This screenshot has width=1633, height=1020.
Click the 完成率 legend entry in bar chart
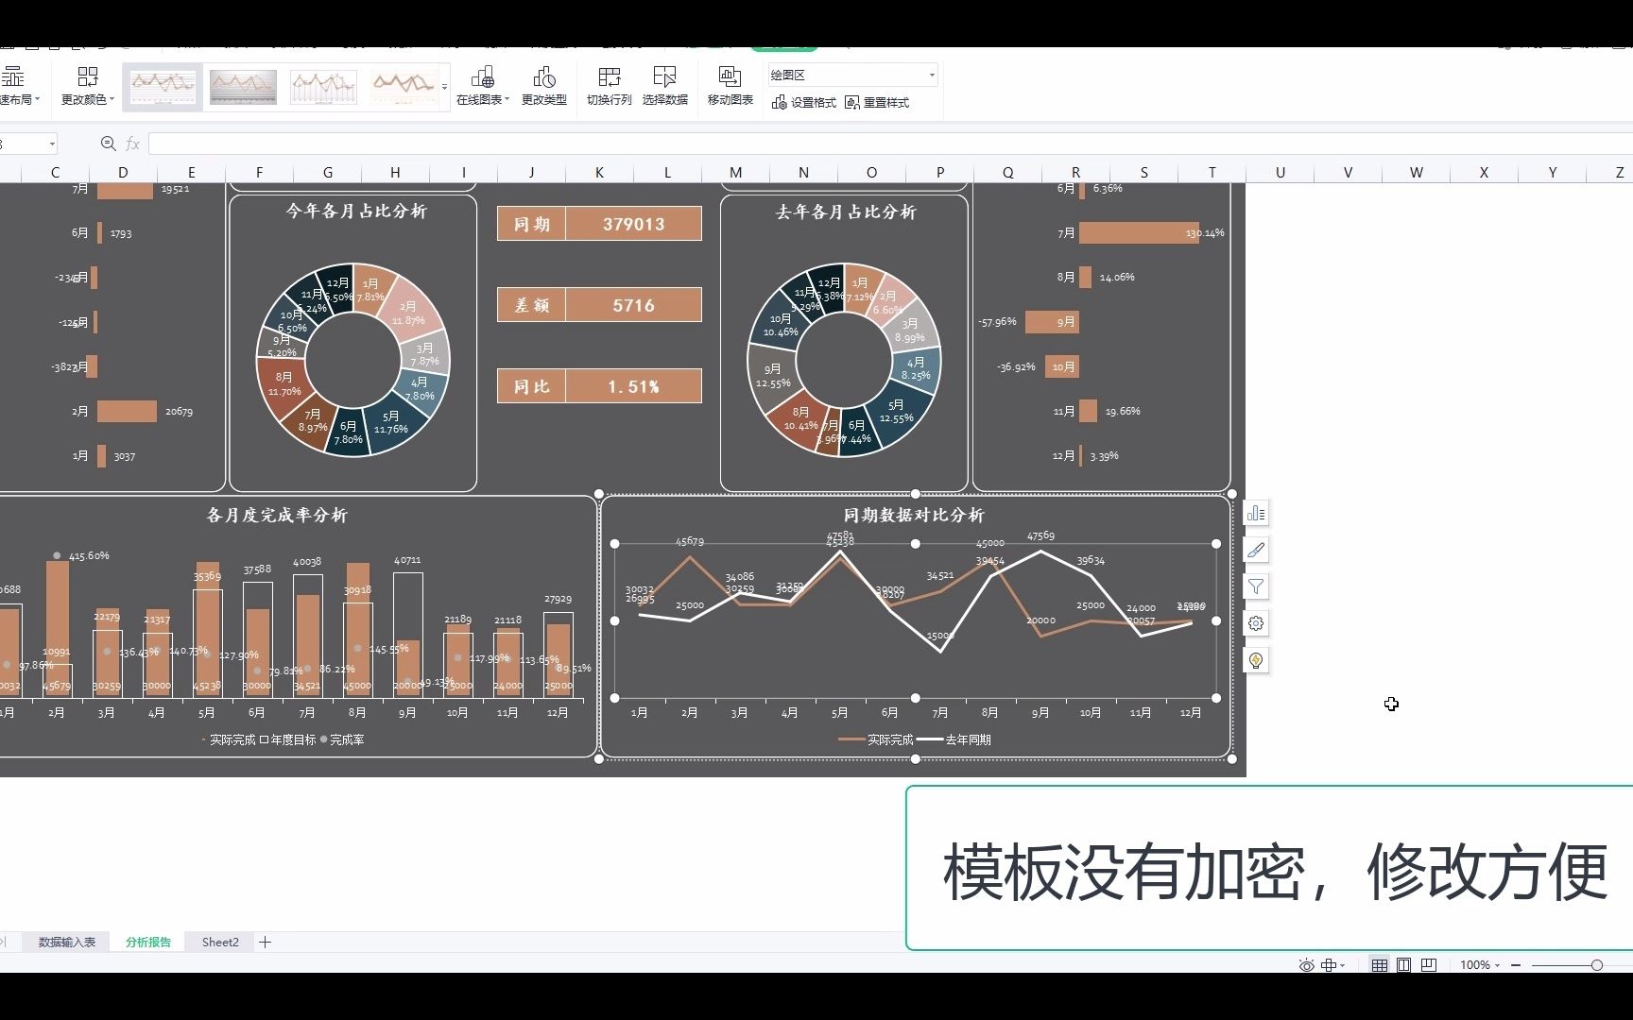click(342, 739)
